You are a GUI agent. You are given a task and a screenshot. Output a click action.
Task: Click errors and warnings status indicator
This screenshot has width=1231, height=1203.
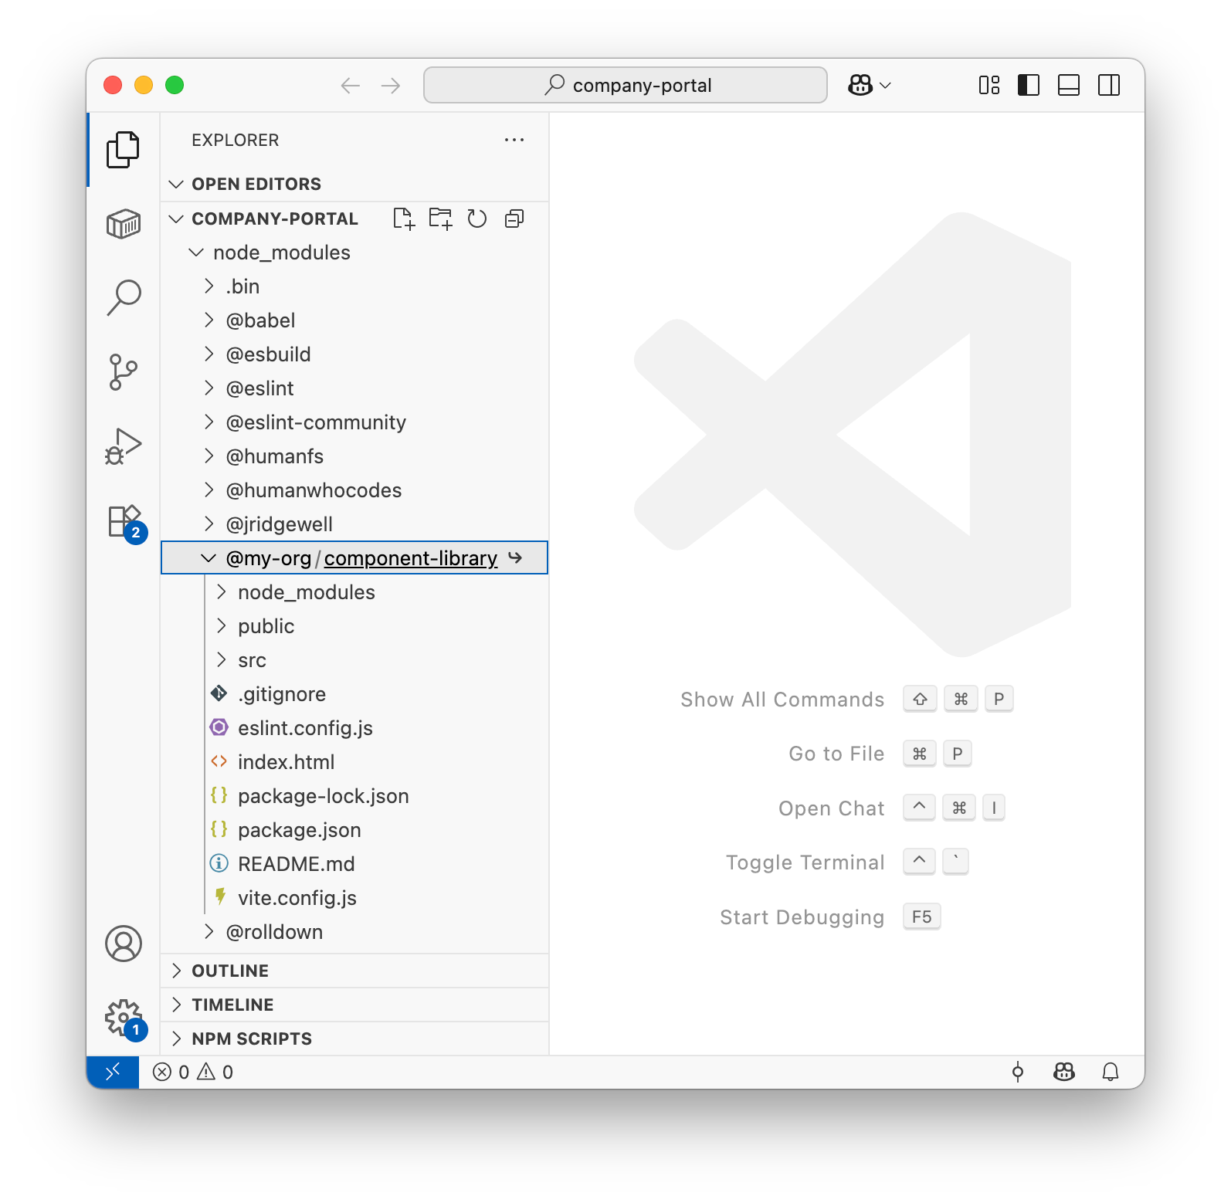(x=193, y=1072)
